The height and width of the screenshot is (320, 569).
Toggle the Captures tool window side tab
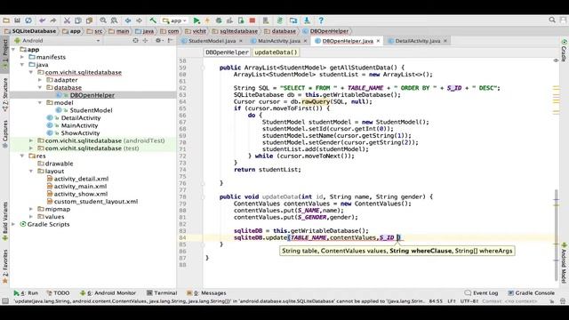[5, 134]
